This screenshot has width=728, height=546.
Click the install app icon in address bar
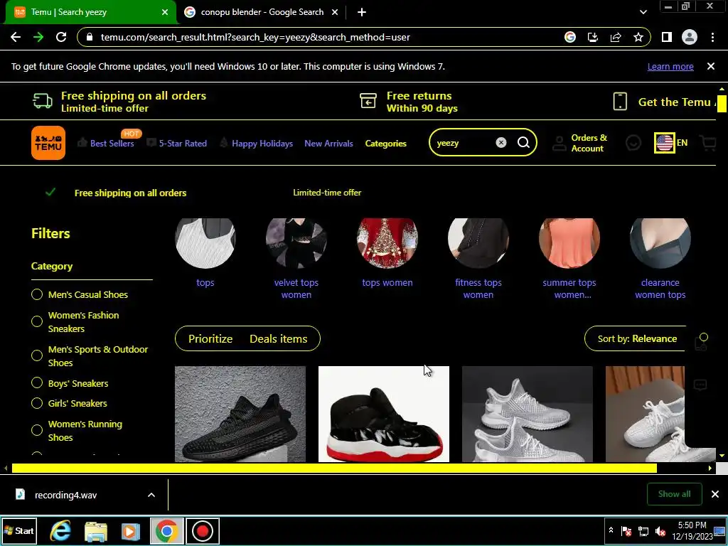click(x=593, y=37)
